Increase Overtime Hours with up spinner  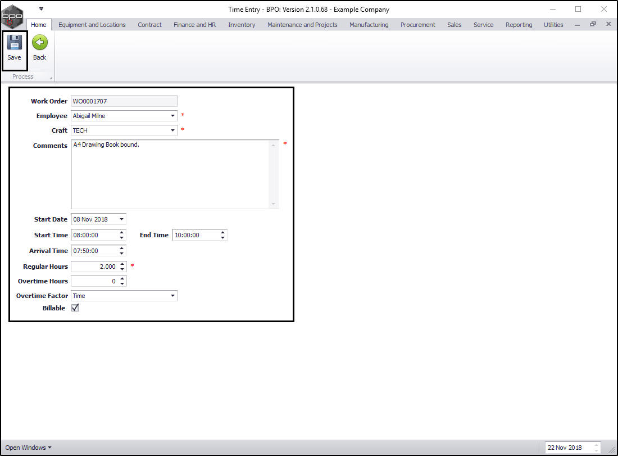[122, 278]
